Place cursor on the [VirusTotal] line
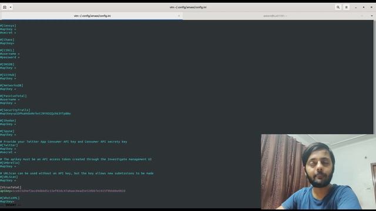The width and height of the screenshot is (376, 211). point(11,188)
